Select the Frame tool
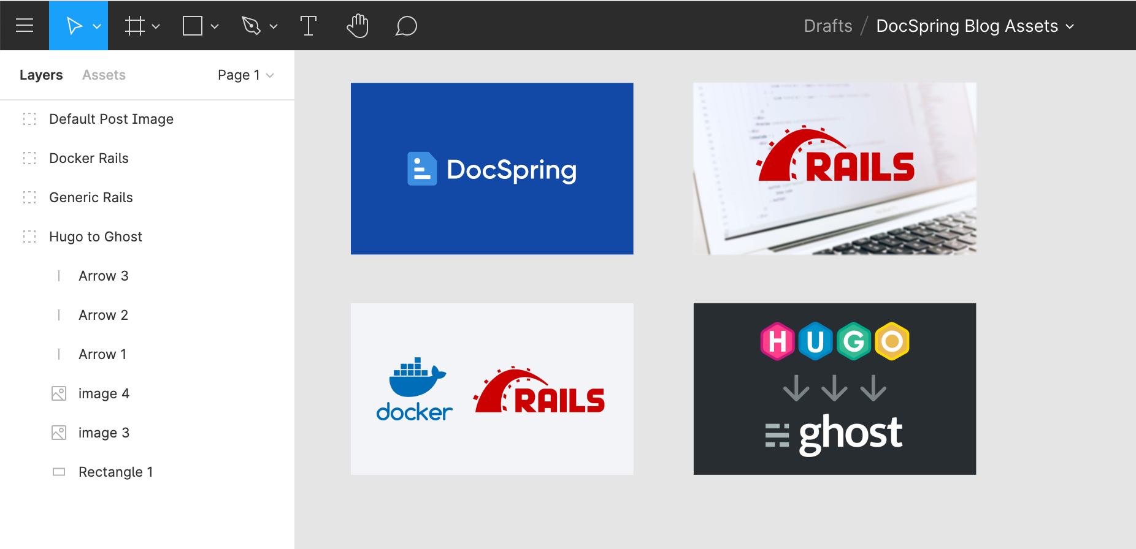This screenshot has height=549, width=1136. 134,26
